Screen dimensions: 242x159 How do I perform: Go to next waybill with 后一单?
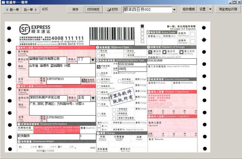pos(30,9)
